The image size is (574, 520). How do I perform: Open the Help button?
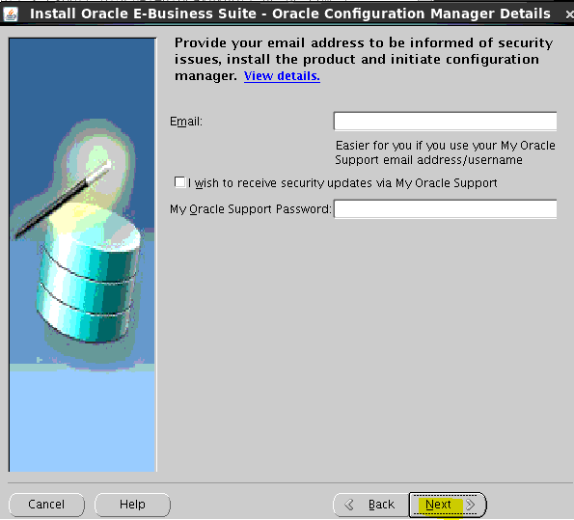(132, 505)
